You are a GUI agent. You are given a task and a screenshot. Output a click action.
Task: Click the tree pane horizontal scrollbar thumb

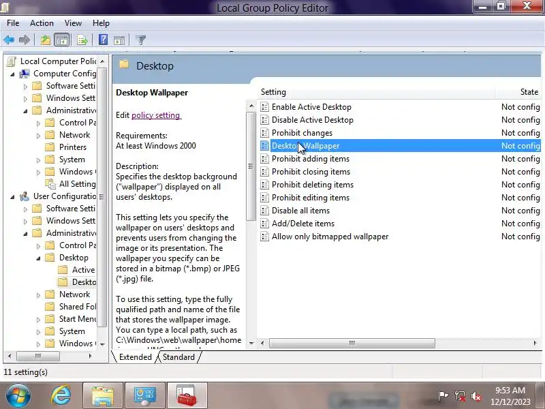click(38, 356)
